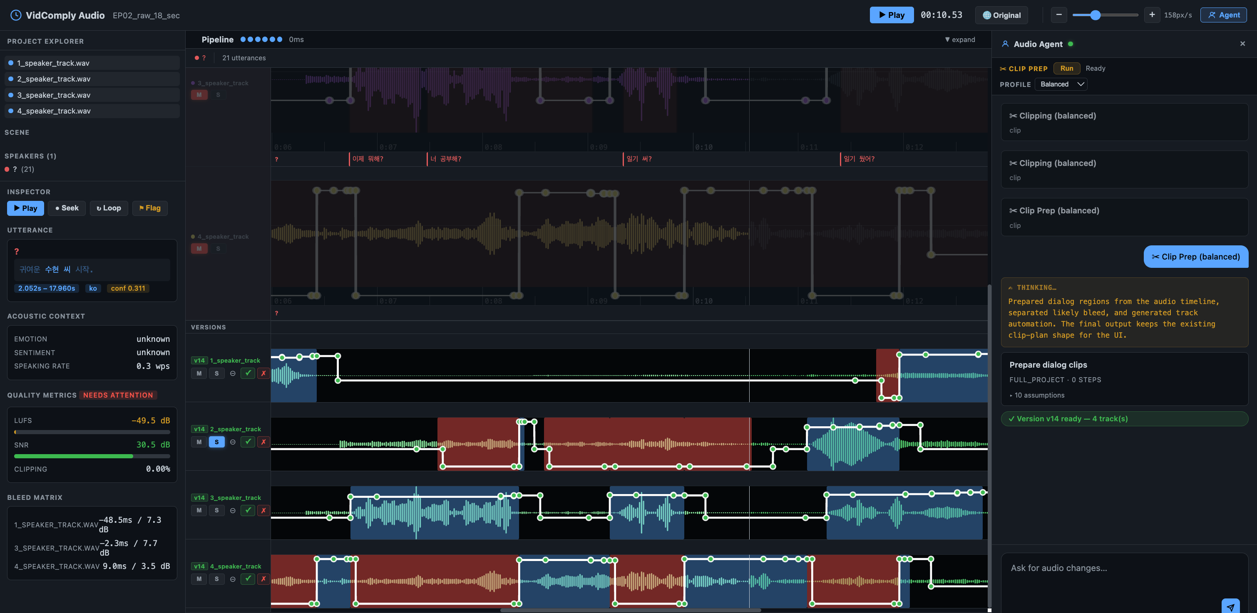Approve v14 on 1_speaker_track with checkmark
Screen dimensions: 1257x613
click(x=248, y=373)
